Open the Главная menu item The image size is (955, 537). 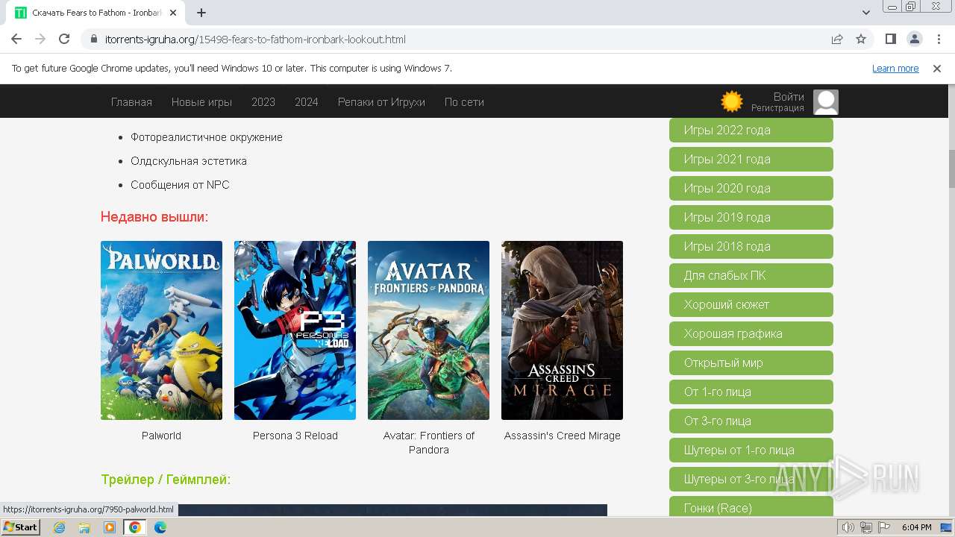(131, 102)
